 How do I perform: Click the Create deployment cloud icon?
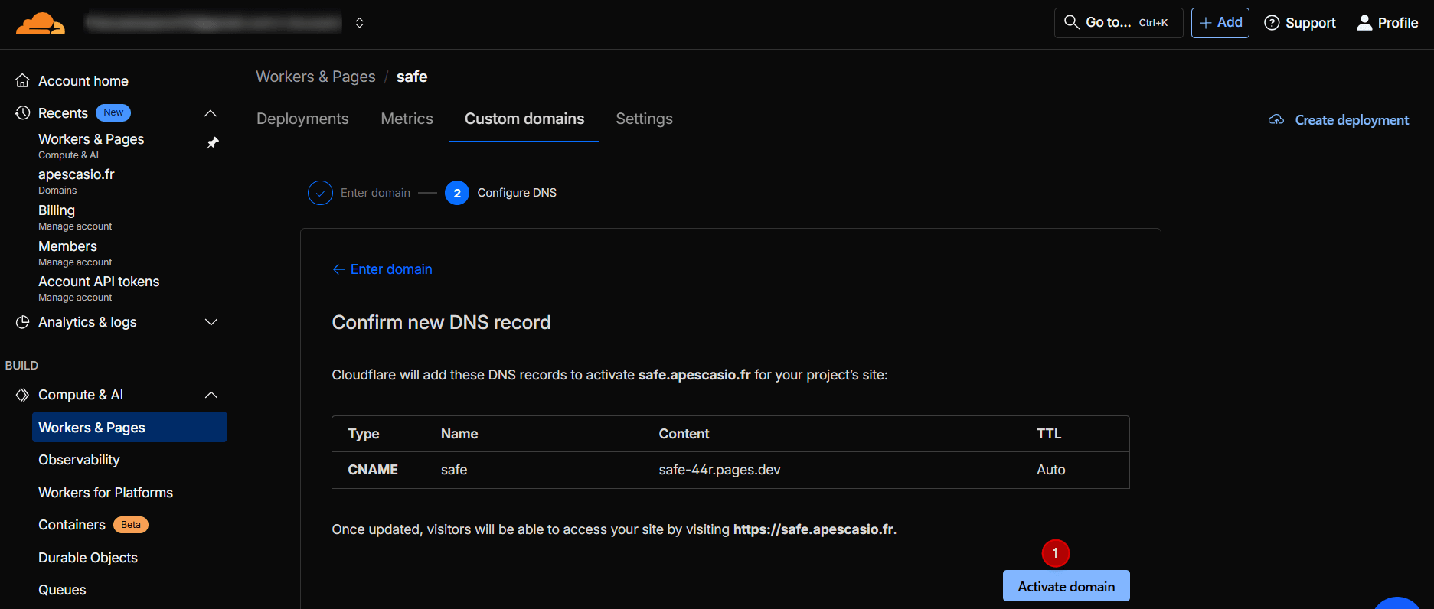(1276, 119)
